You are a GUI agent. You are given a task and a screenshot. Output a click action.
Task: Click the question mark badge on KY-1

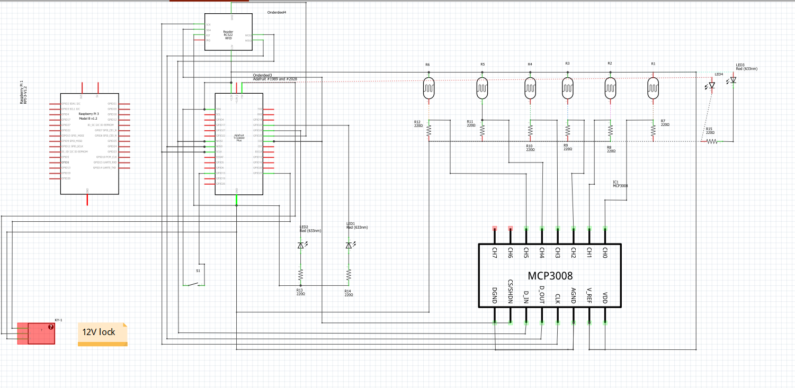tap(50, 327)
